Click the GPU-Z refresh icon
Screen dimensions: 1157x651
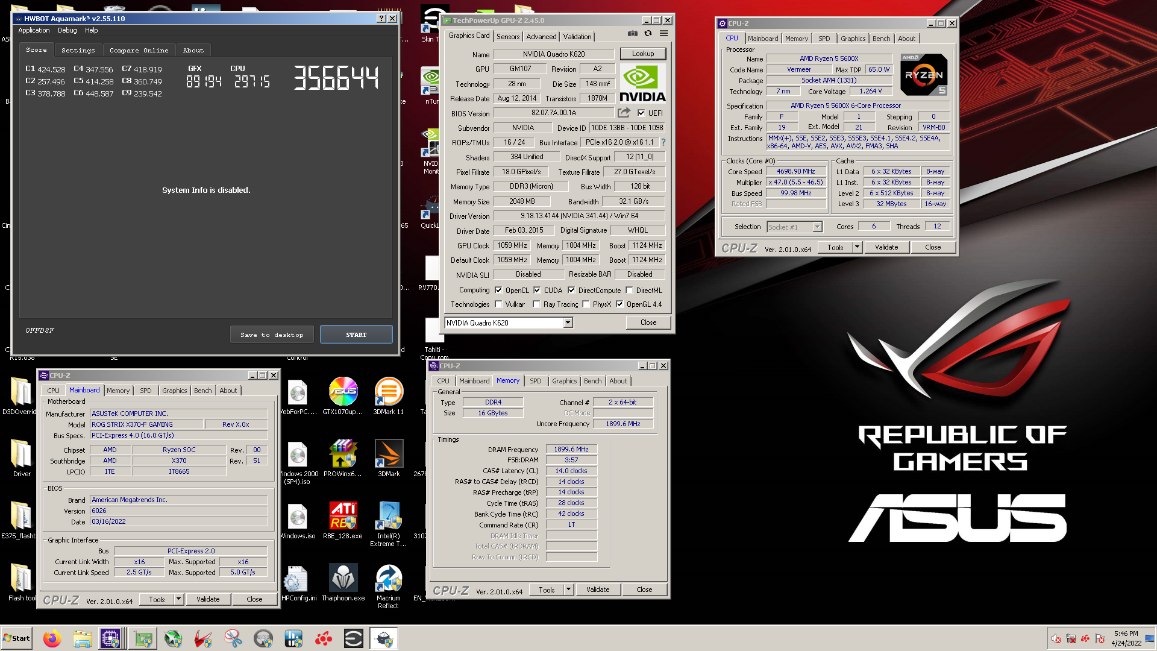[648, 34]
